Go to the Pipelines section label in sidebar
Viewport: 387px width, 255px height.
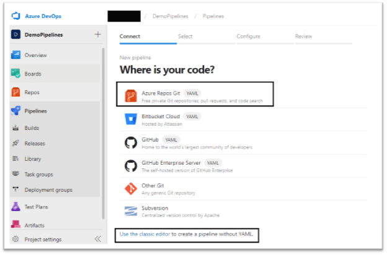click(35, 111)
